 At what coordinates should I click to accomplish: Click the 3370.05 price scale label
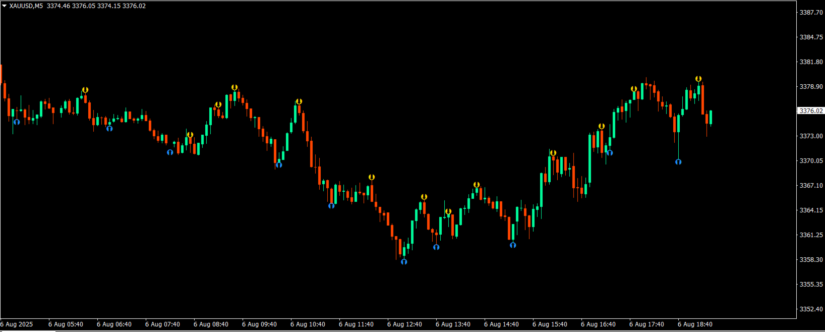tap(811, 160)
